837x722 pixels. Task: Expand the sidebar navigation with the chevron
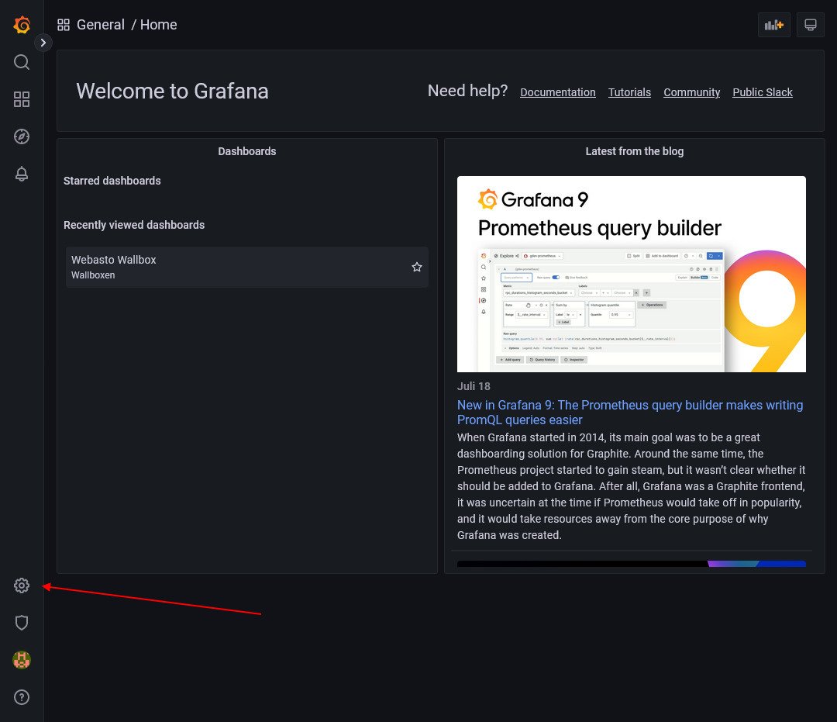pos(43,43)
